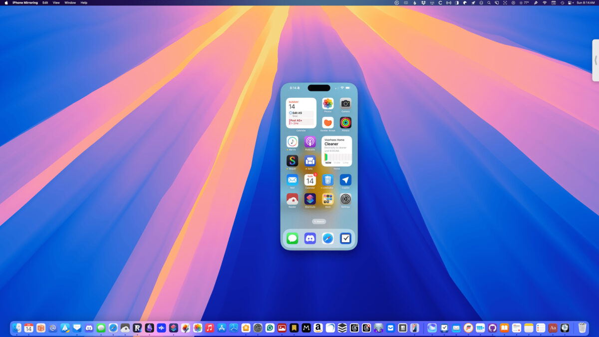The width and height of the screenshot is (599, 337).
Task: Tap the Search pill on home screen
Action: click(319, 221)
